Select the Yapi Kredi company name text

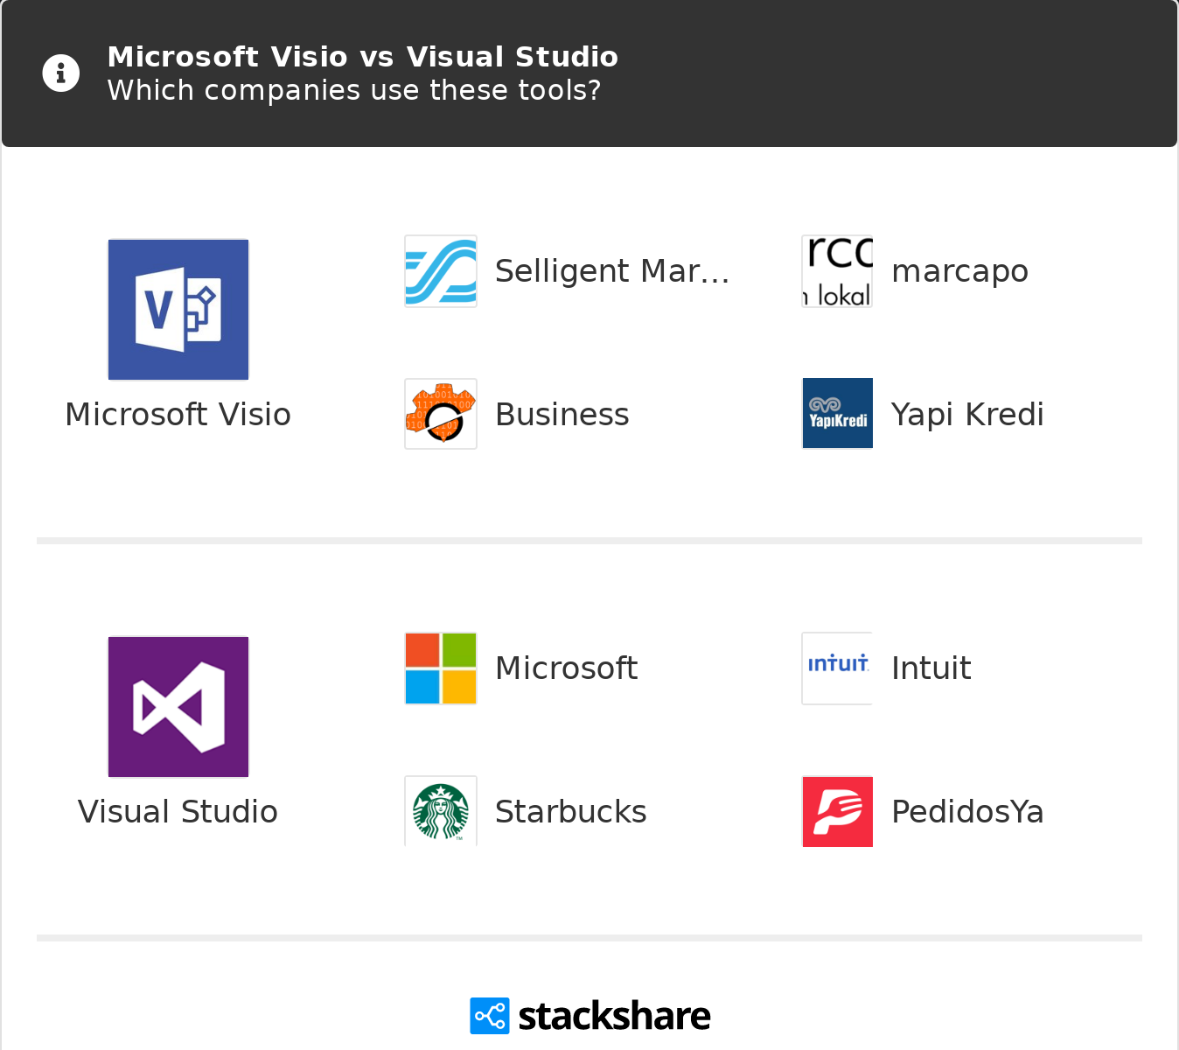967,414
